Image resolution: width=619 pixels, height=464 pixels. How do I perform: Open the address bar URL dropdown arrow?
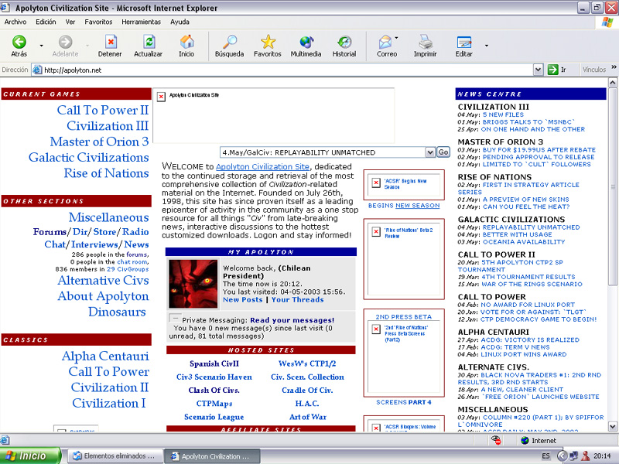[538, 70]
